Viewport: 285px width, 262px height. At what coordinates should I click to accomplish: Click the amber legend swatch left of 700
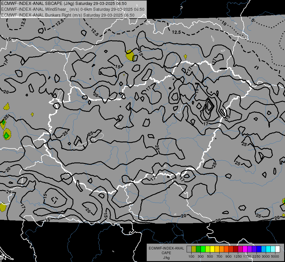tap(217, 249)
